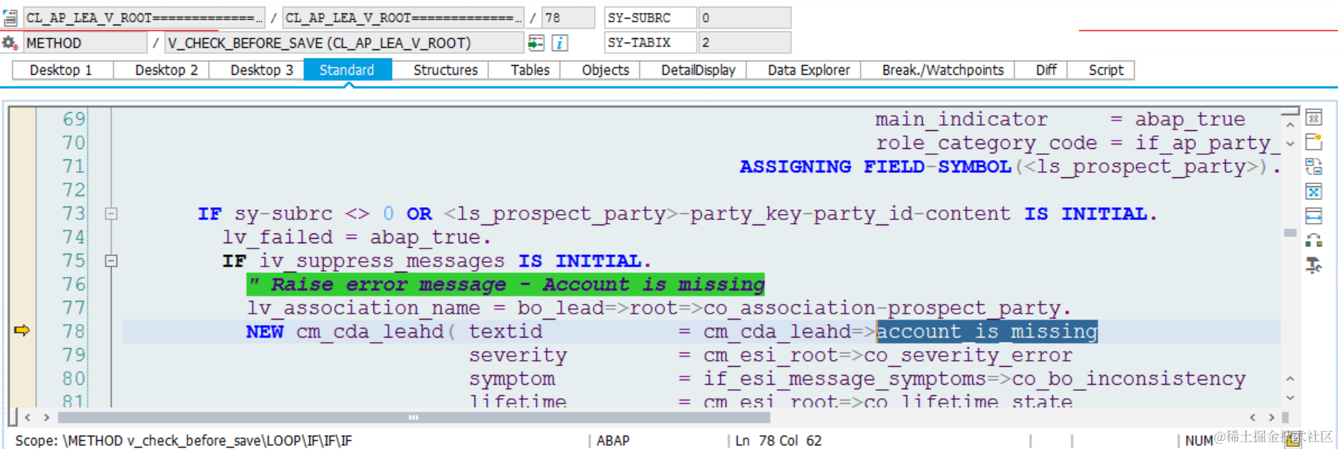The width and height of the screenshot is (1338, 449).
Task: Click 'co_severity_error' on line 79
Action: [969, 355]
